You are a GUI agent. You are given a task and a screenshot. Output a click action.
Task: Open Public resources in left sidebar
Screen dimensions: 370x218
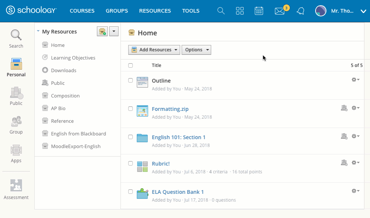16,96
